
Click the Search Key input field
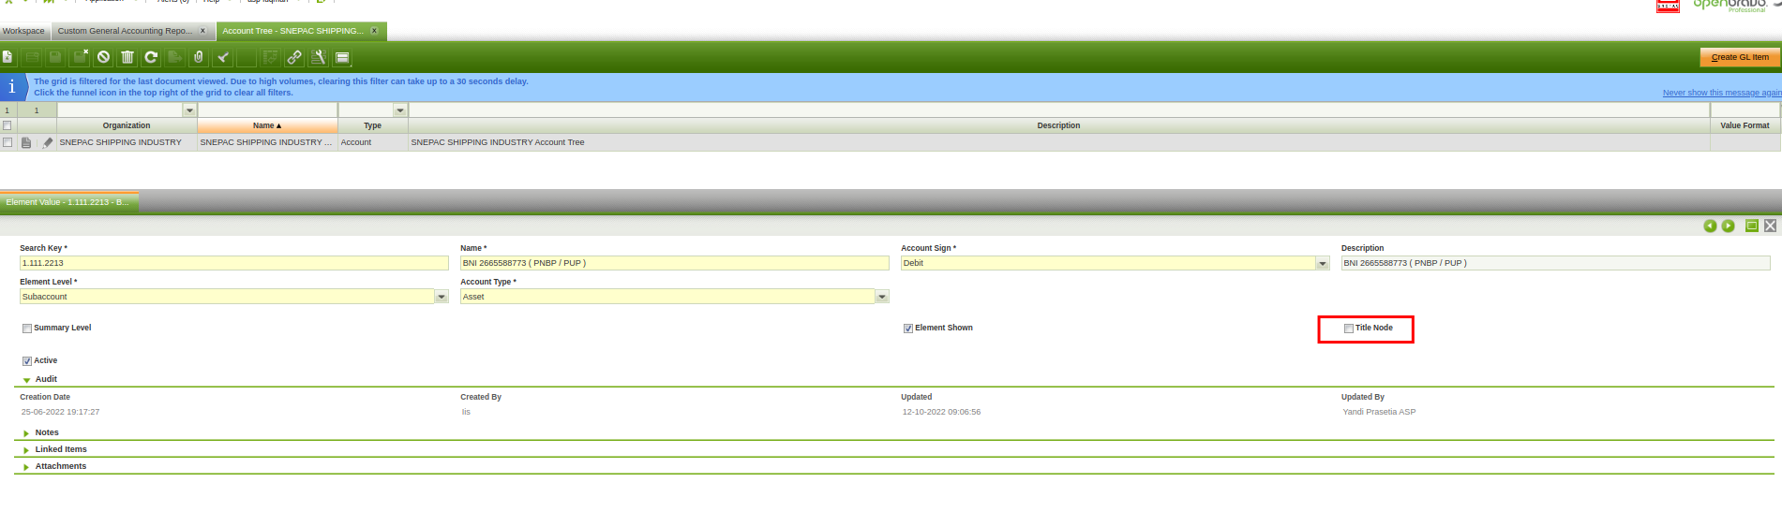coord(233,263)
